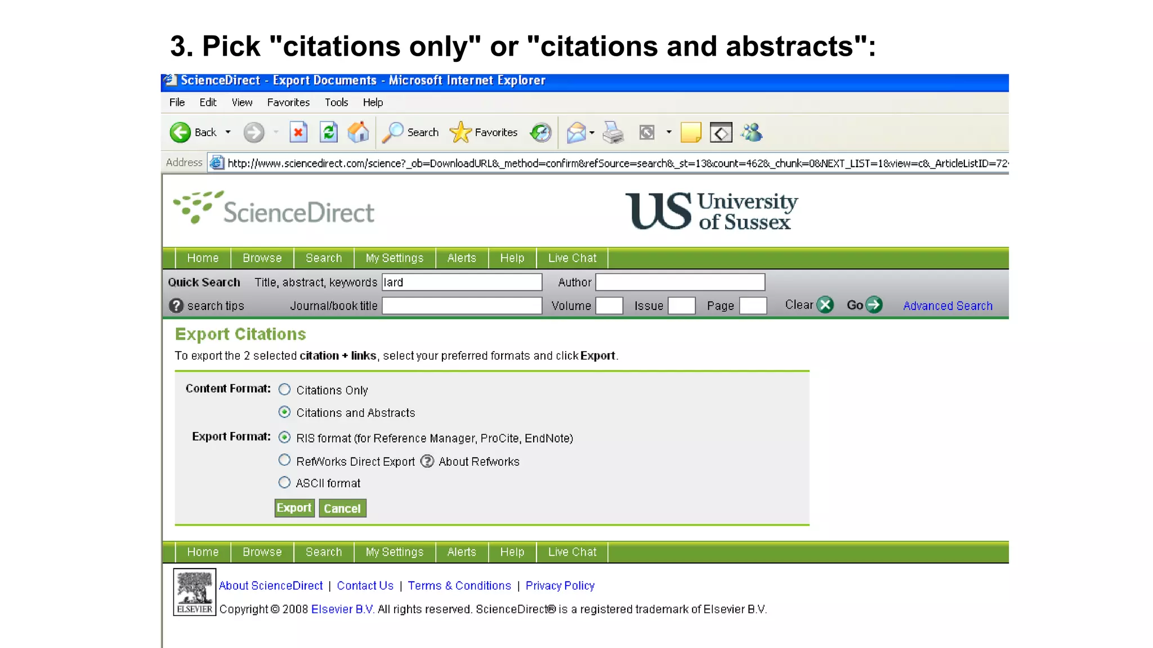Click the Elsevier tree logo

point(195,592)
